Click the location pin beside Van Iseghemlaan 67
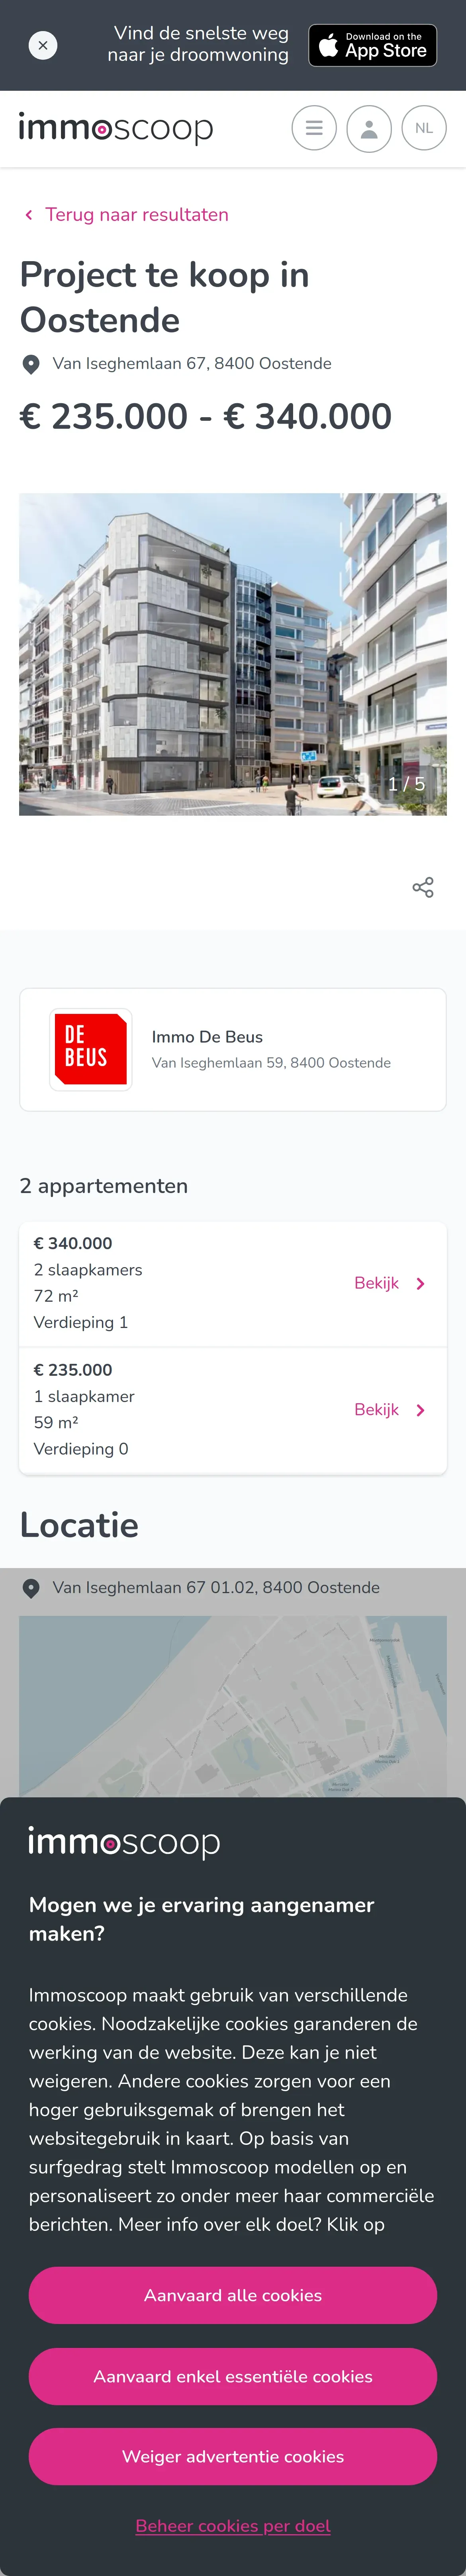 click(31, 364)
